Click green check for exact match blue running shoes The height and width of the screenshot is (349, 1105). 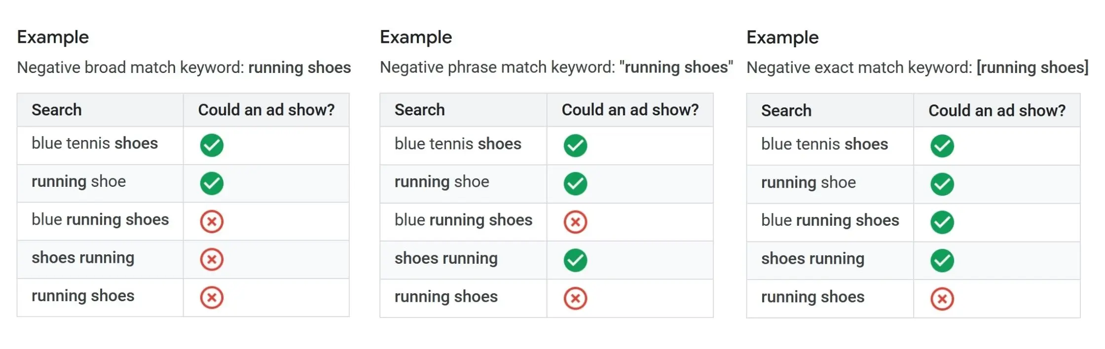[942, 222]
